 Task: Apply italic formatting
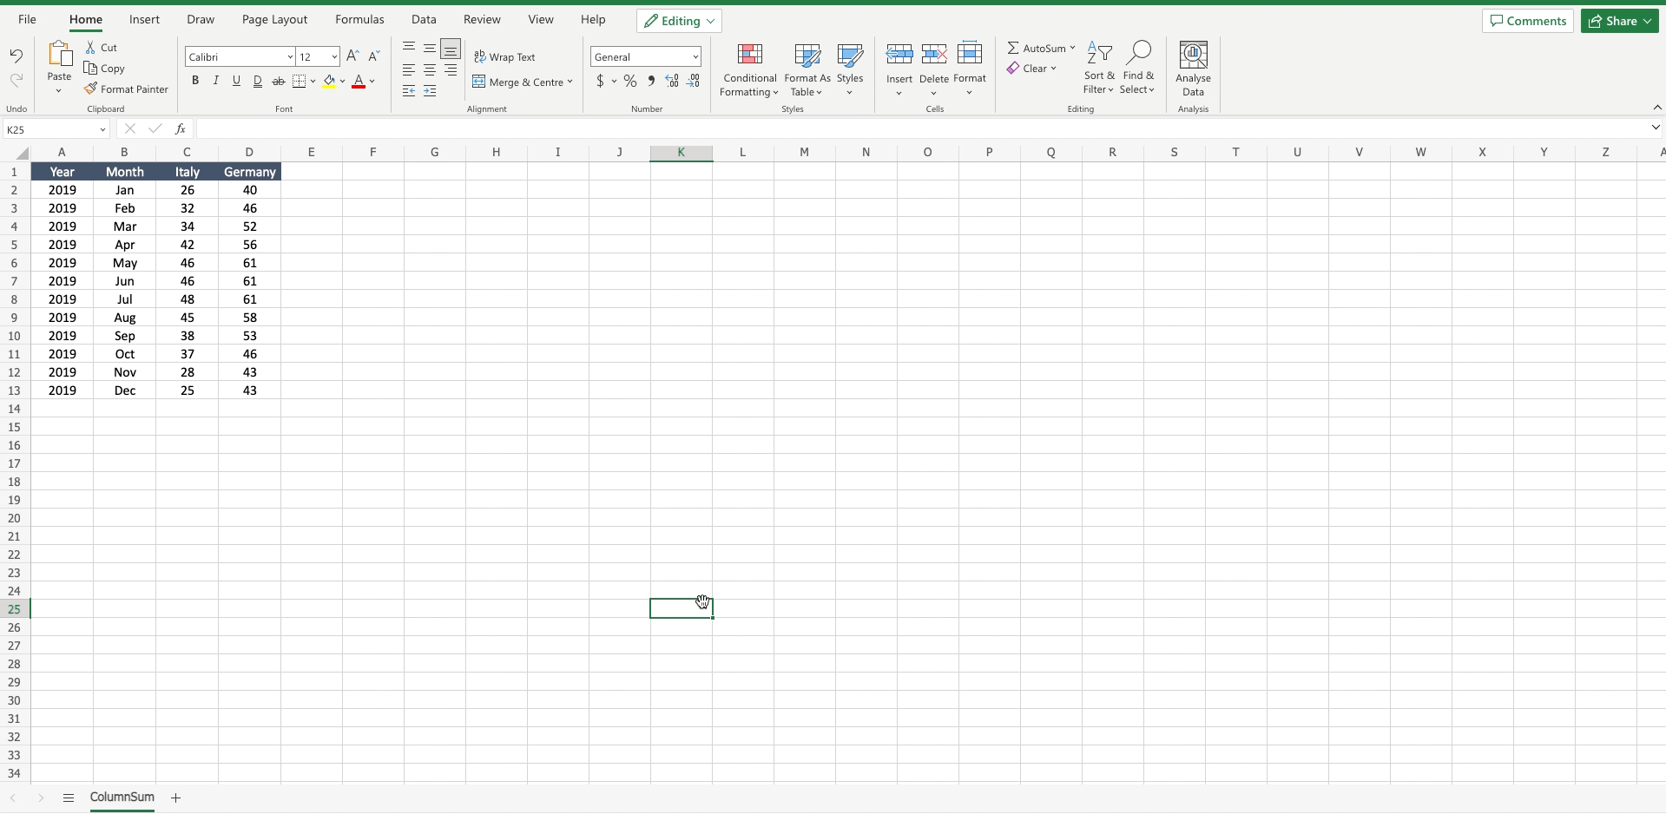pos(215,81)
